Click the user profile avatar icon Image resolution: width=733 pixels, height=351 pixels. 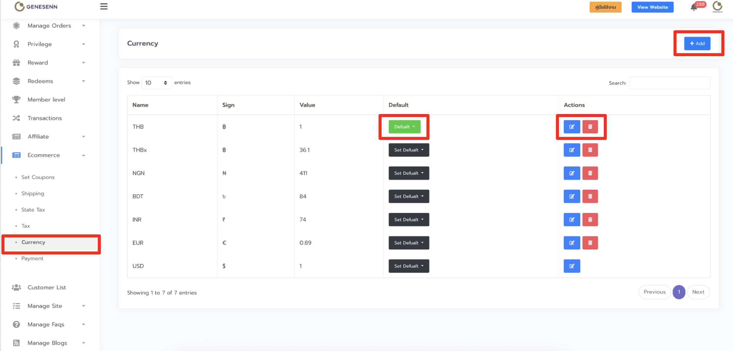(717, 7)
